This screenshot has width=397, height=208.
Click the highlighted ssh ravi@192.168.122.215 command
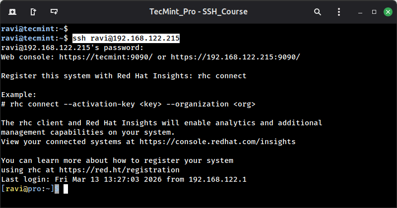click(x=126, y=38)
